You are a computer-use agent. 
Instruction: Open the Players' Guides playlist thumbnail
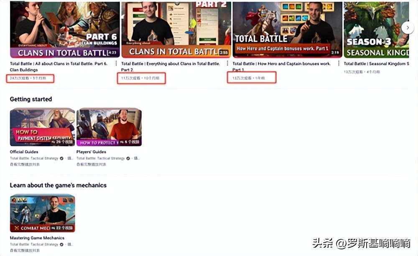109,127
